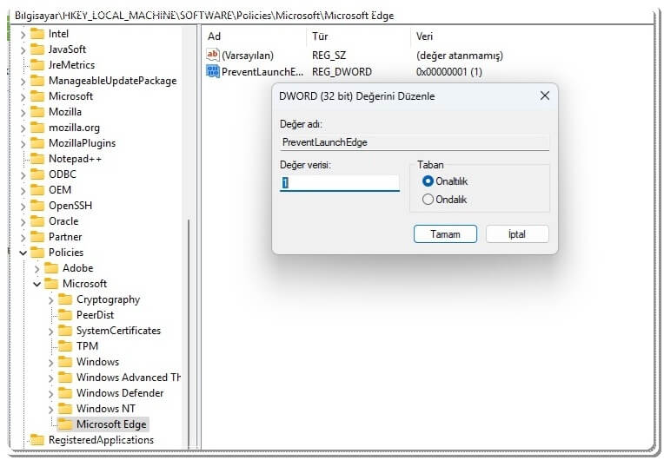
Task: Click the Windows folder icon under Policies
Action: 65,362
